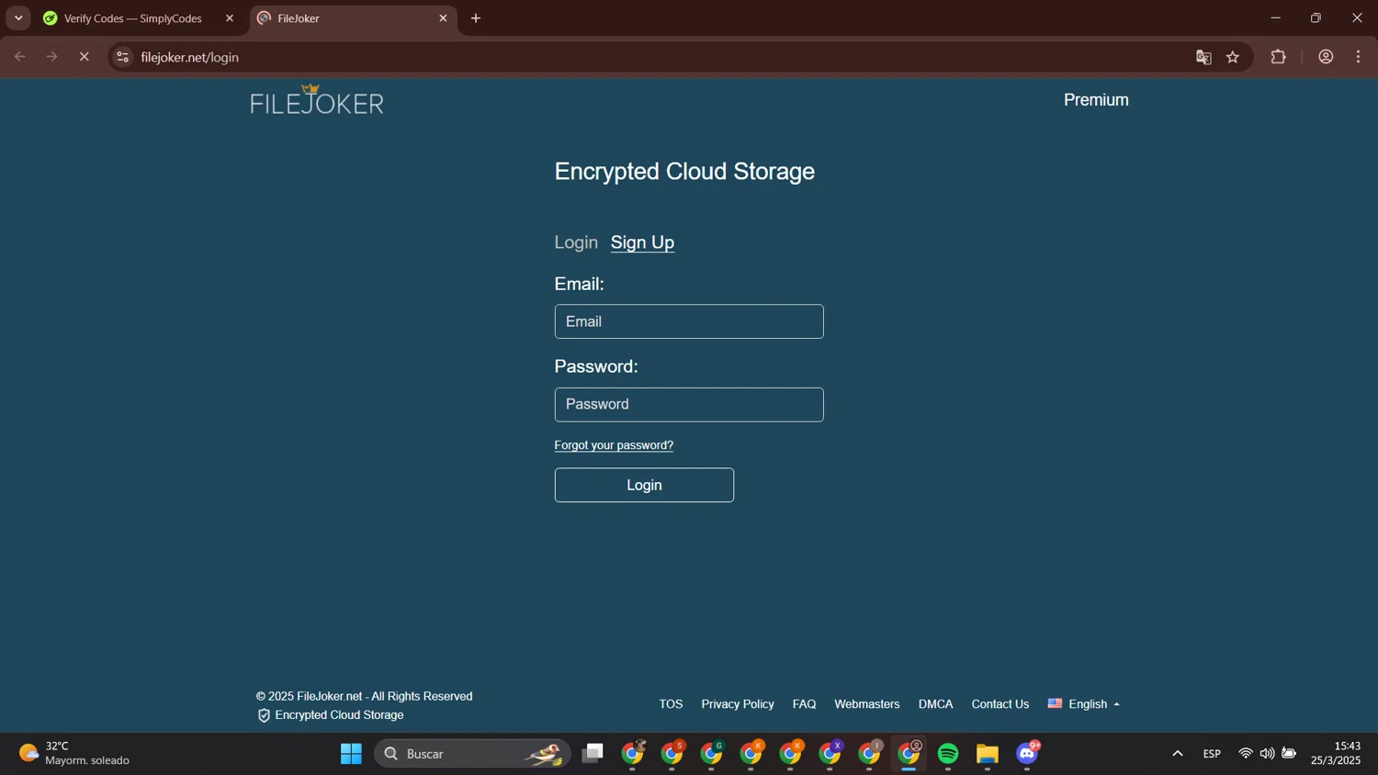Open the Privacy Policy footer link
Screen dimensions: 1378x775
(x=738, y=704)
